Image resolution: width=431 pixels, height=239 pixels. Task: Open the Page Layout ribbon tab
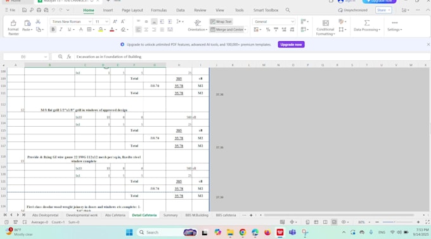pyautogui.click(x=132, y=10)
